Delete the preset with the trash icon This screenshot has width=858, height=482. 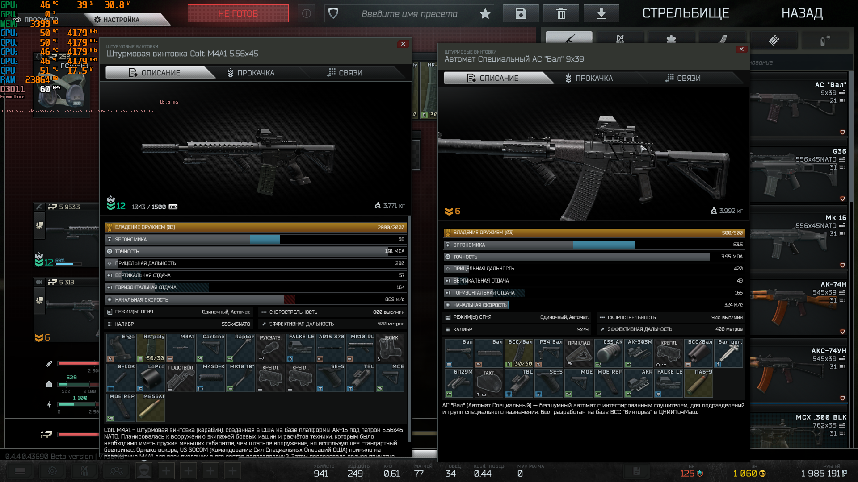(561, 13)
